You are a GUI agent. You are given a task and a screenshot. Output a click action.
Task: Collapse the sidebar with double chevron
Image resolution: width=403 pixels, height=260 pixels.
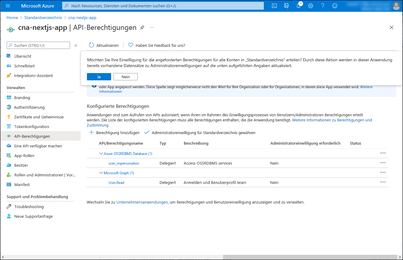[76, 45]
